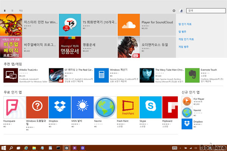Screen dimensions: 227x151
Task: Switch to the 게임 tab
Action: tap(21, 11)
